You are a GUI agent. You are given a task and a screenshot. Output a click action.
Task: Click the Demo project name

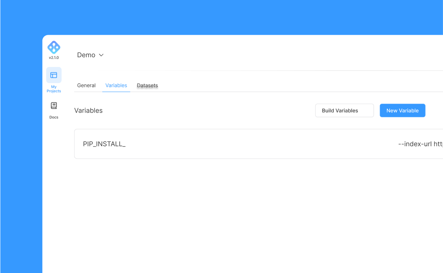point(86,55)
